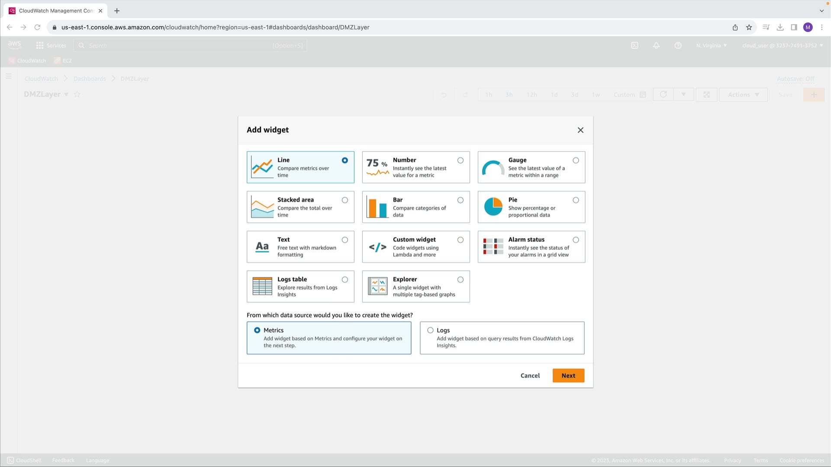Click the Bar chart widget icon
Screen dimensions: 831x467
pos(377,207)
